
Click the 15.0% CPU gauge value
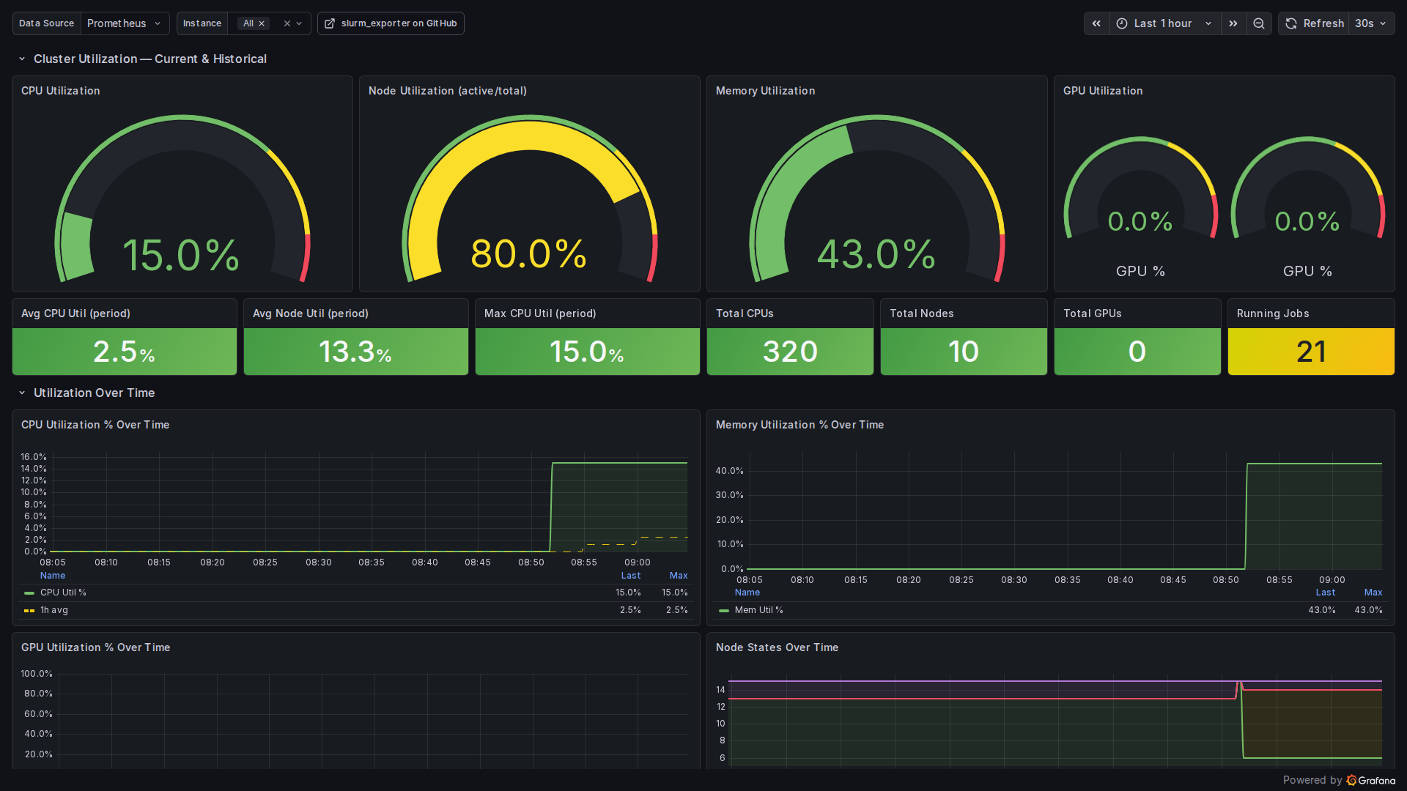tap(181, 255)
